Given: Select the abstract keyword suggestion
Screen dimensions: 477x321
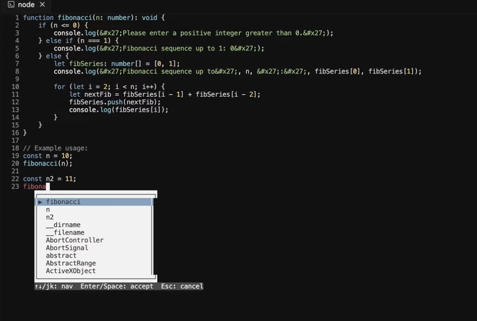Looking at the screenshot, I should tap(61, 256).
